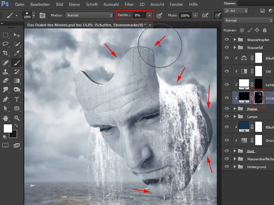Hide the Lampe group
The image size is (274, 205).
pyautogui.click(x=227, y=116)
